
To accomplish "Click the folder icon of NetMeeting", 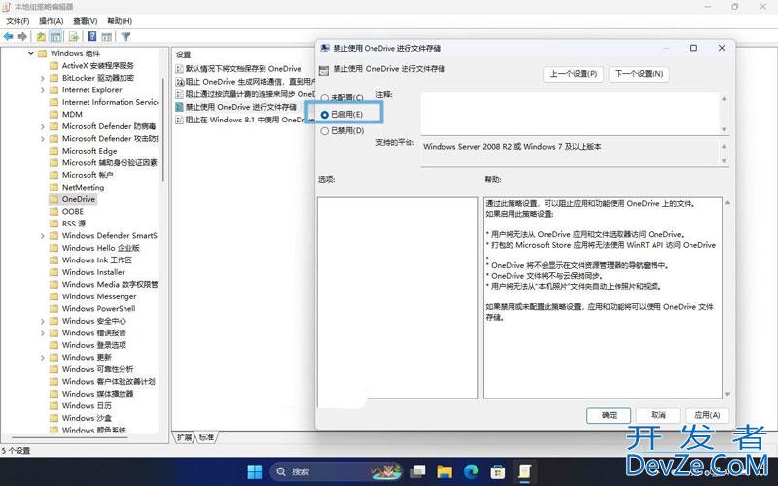I will tap(54, 188).
